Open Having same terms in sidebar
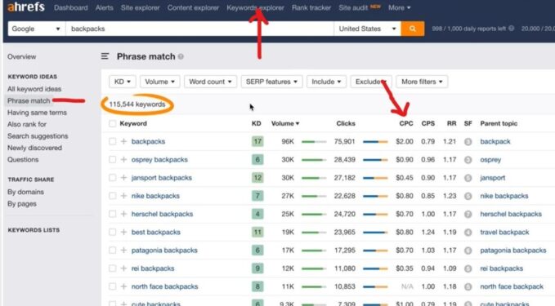Screen dimensions: 555x306 37,113
